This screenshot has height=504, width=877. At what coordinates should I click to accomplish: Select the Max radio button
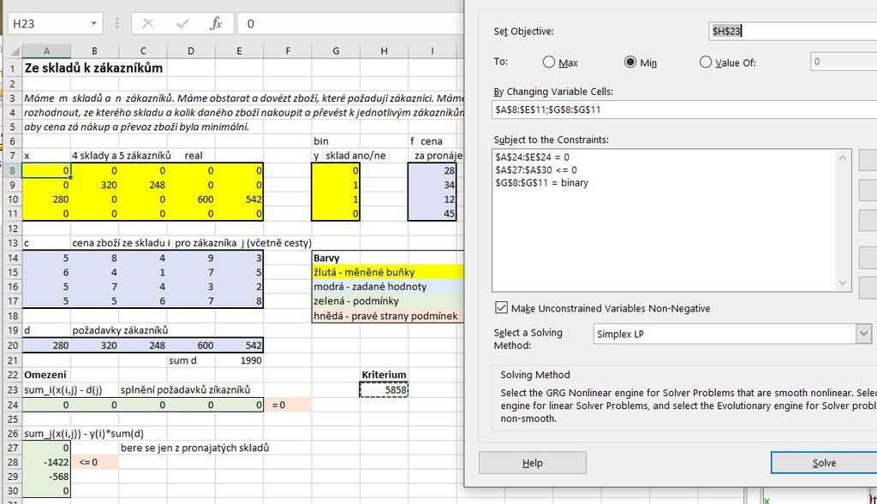click(549, 62)
